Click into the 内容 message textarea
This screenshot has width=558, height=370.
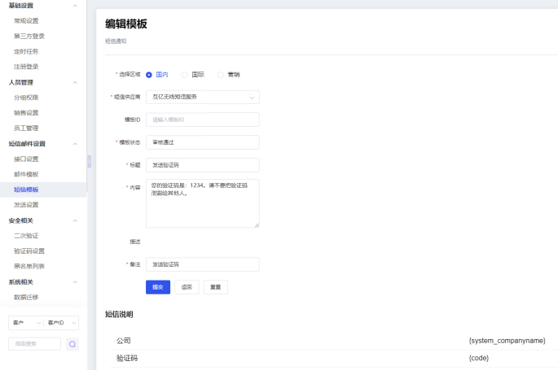202,203
